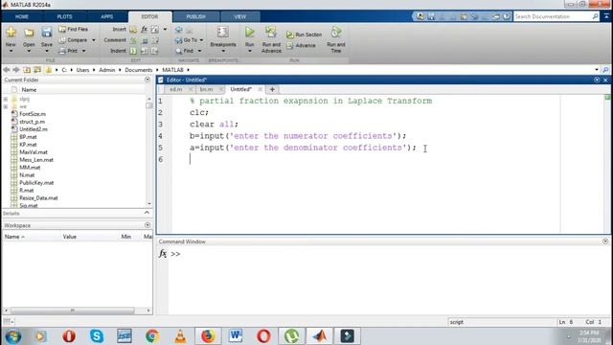Viewport: 613px width, 345px height.
Task: Select PublicKey.mat in Current Folder
Action: (36, 183)
